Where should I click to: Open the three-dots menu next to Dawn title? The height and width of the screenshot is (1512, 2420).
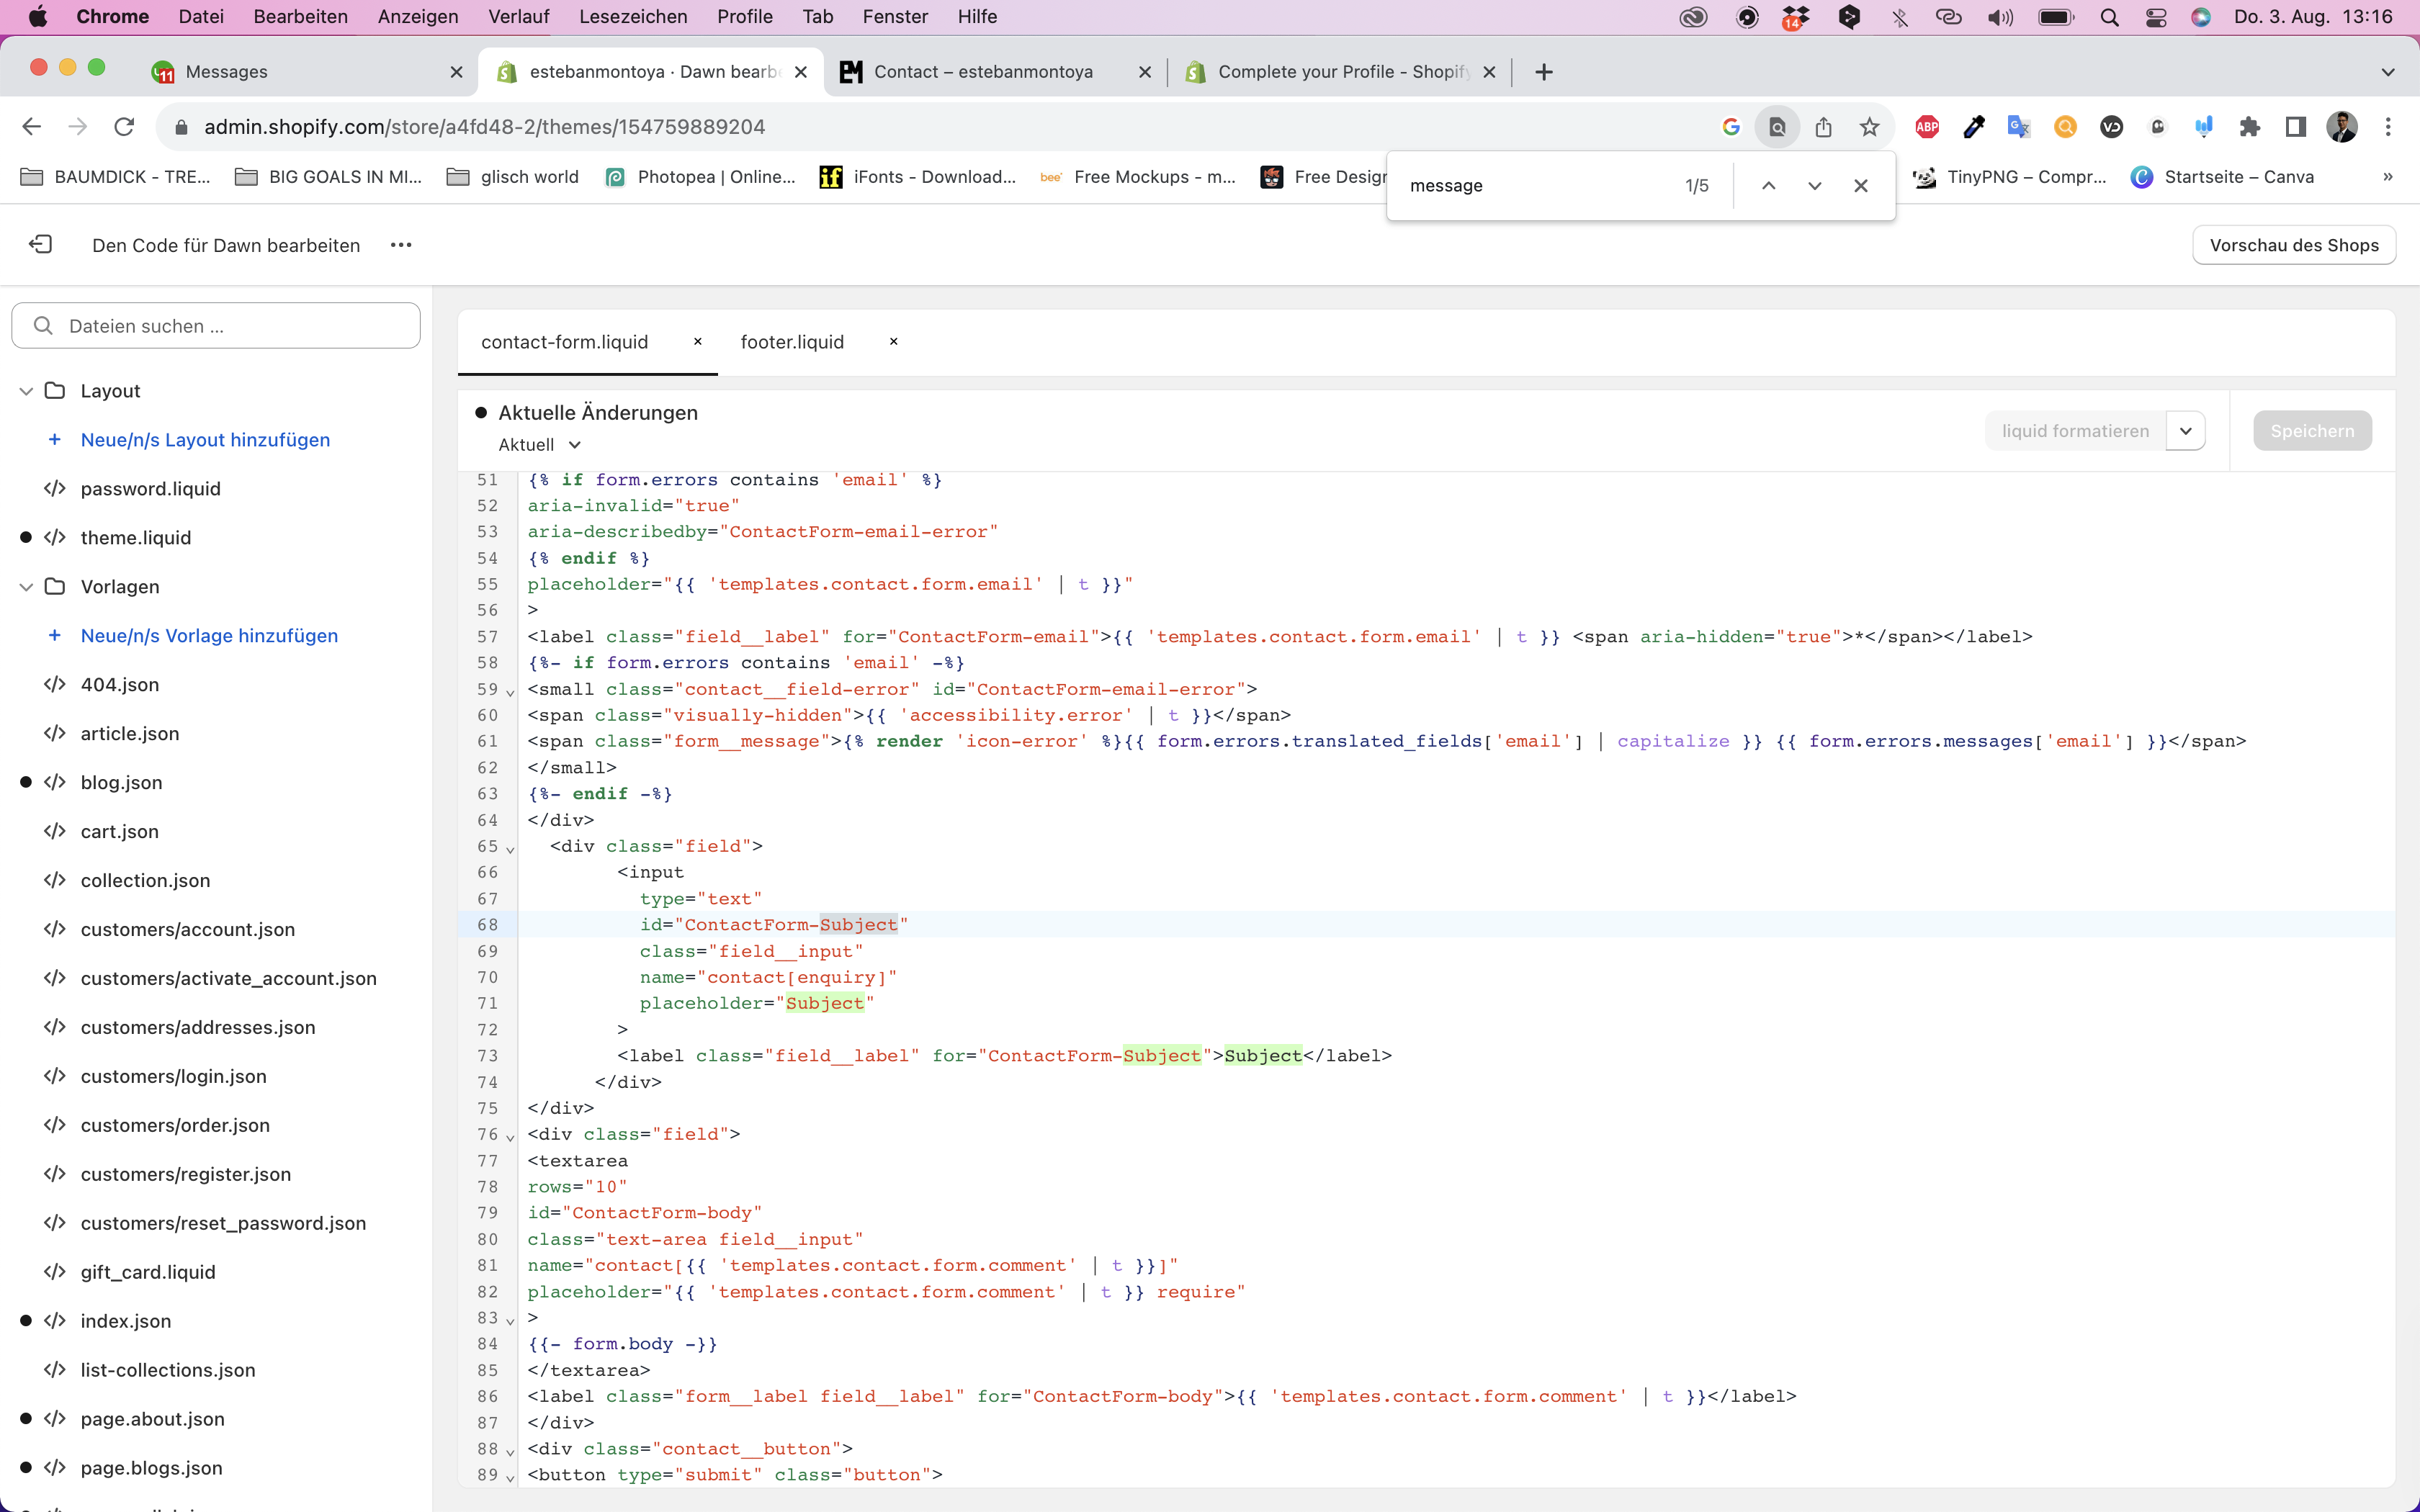(401, 245)
